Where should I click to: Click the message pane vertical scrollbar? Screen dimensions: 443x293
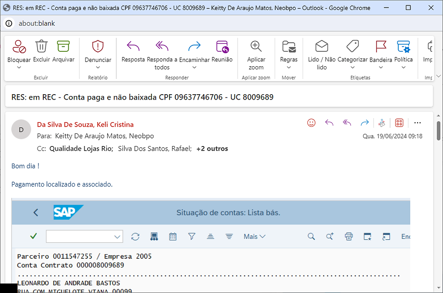coord(438,130)
